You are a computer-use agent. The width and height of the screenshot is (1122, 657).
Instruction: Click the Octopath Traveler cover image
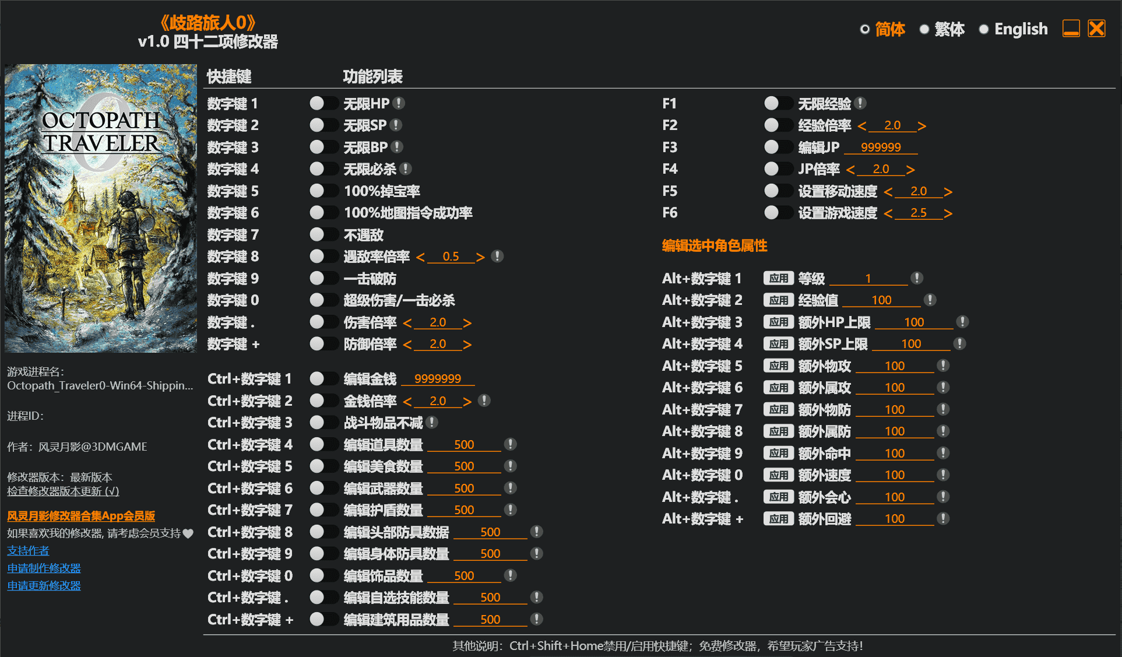pos(101,208)
